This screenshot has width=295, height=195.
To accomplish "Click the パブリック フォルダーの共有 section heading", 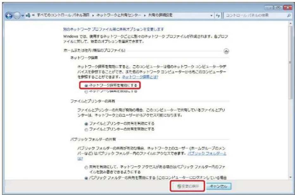I will (x=93, y=139).
